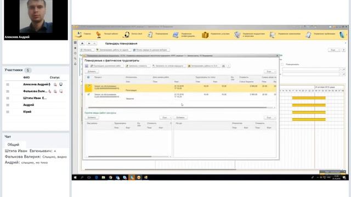
Task: Open dropdown of lower field right of dialog
Action: tap(341, 74)
